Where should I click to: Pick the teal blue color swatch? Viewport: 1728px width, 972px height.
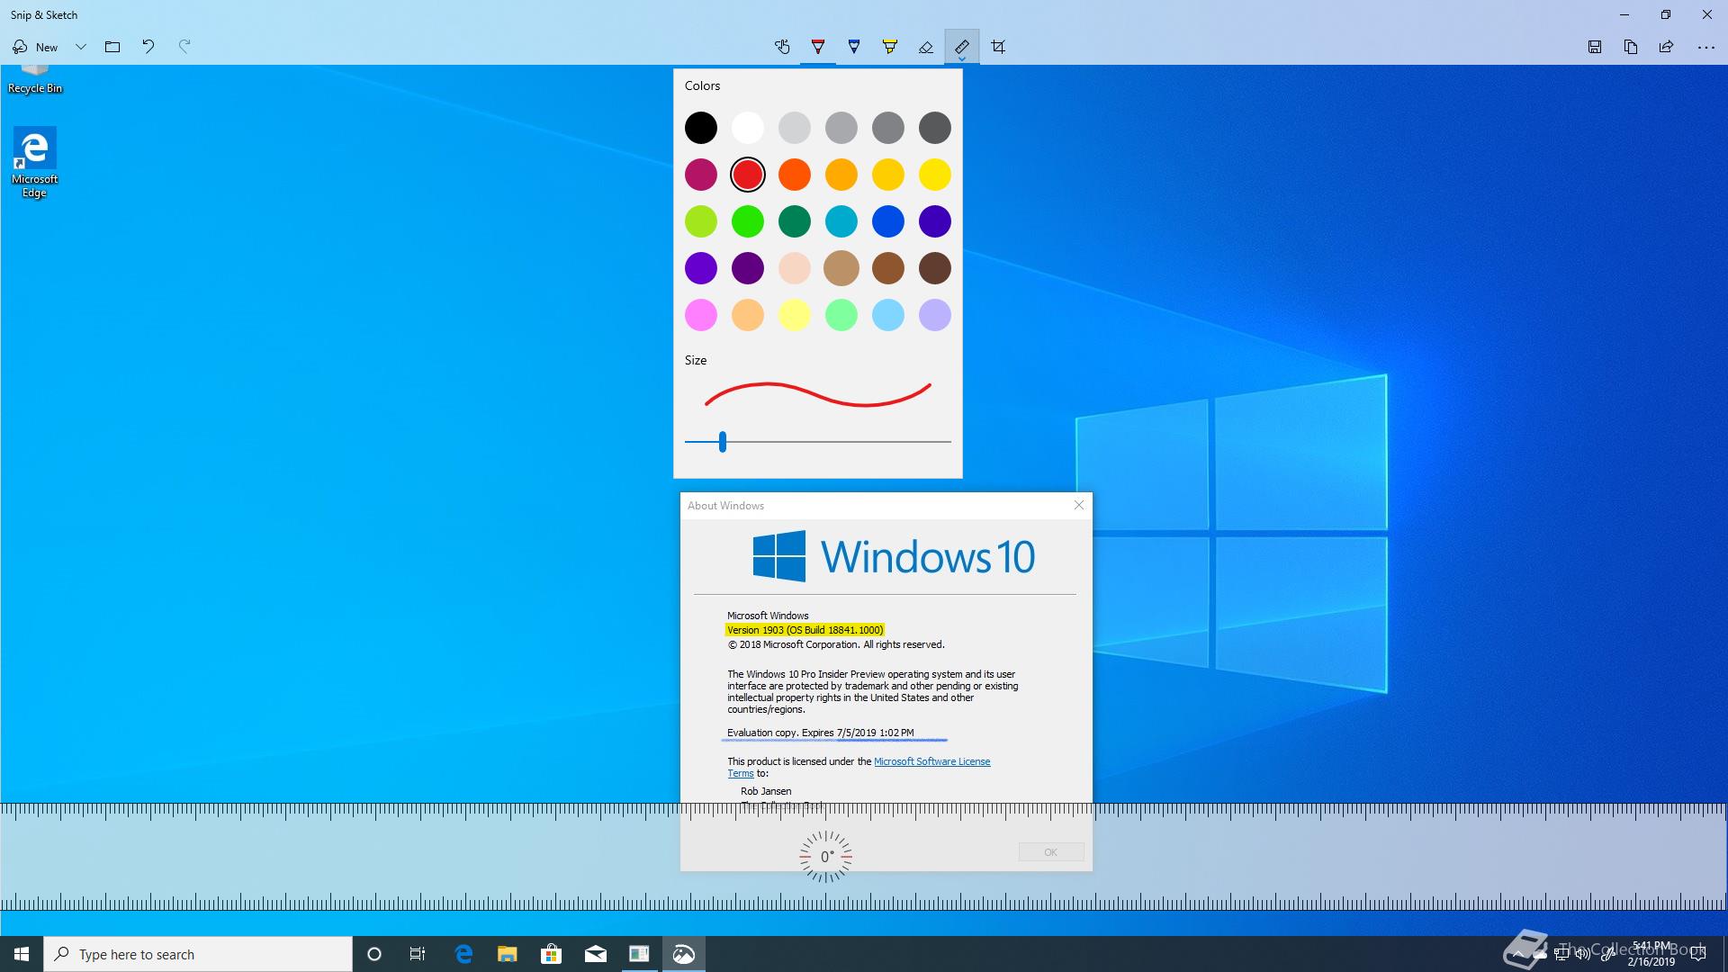tap(841, 221)
